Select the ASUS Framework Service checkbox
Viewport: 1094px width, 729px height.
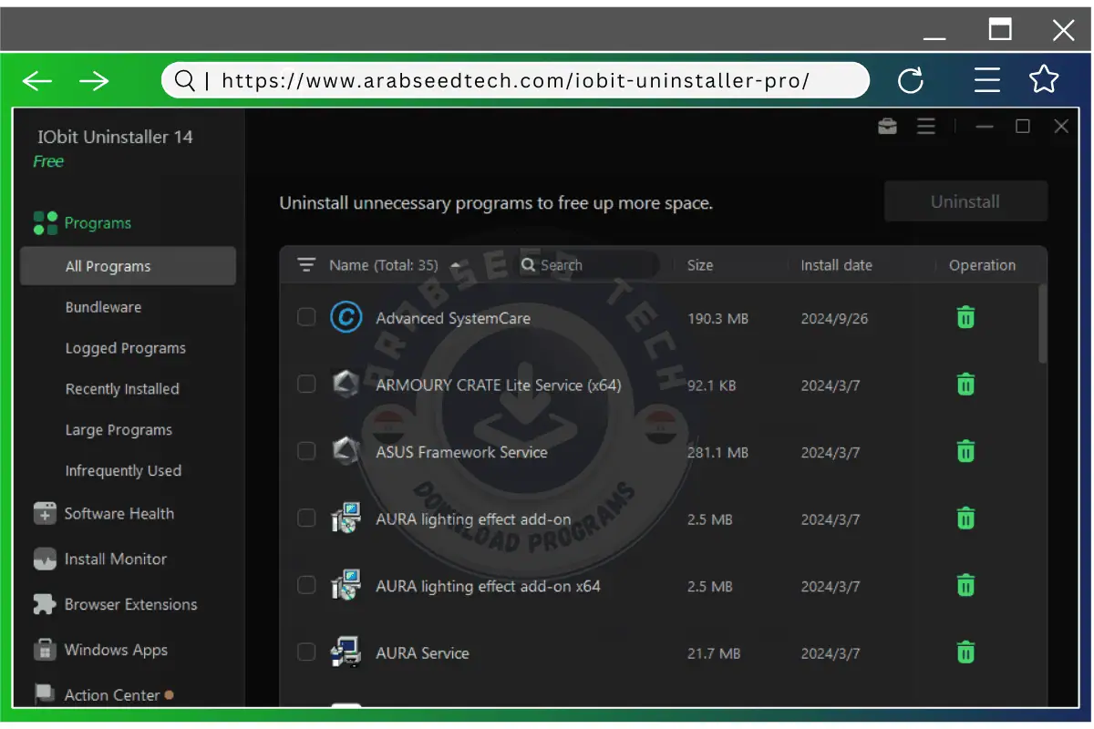coord(306,451)
